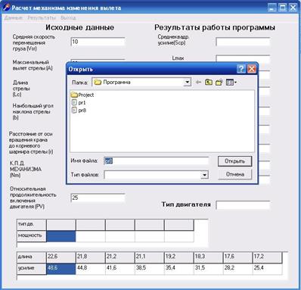
Task: Open the Результаты menu
Action: click(x=42, y=18)
